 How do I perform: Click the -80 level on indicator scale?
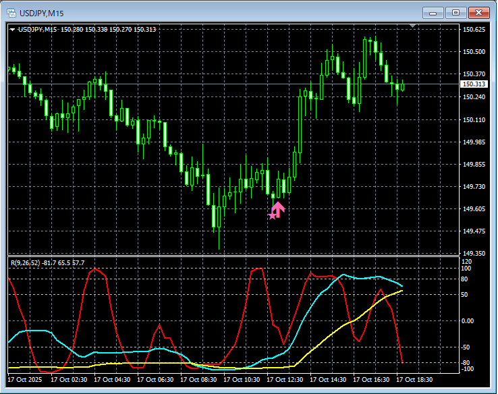point(466,363)
